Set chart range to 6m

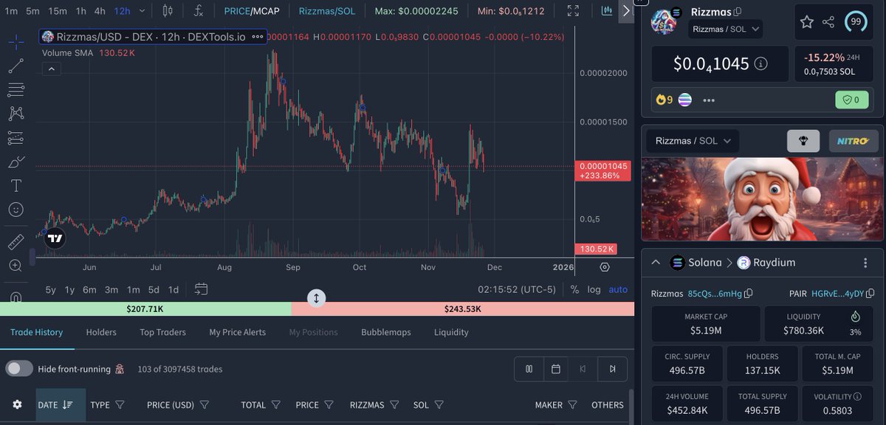[89, 289]
